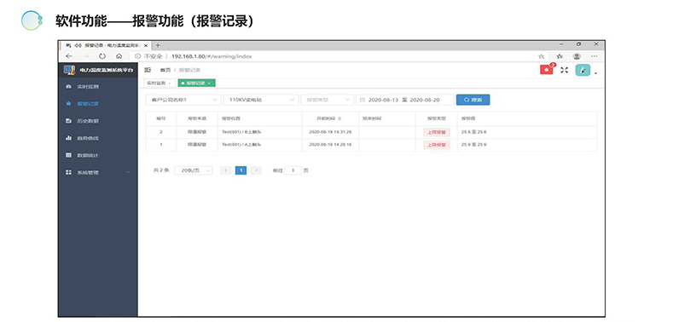Open the browser three-dot settings menu

pos(594,56)
